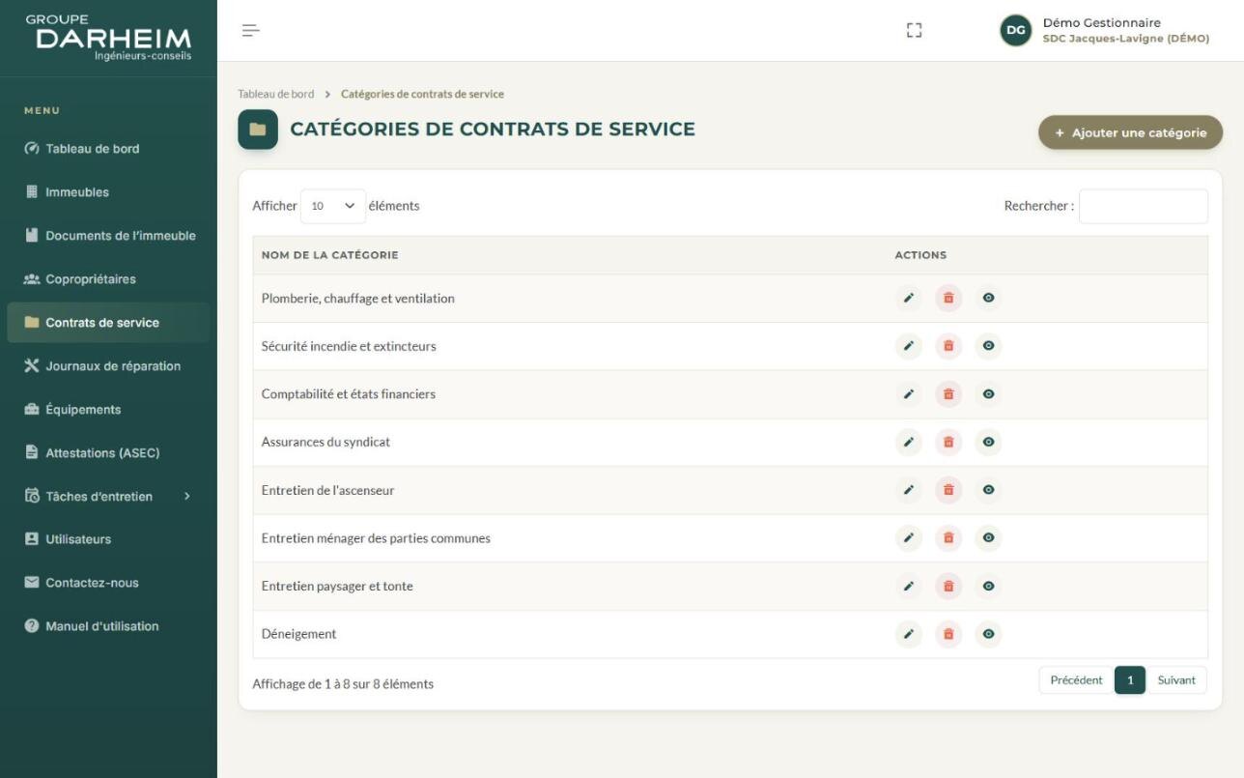Go to Suivant page
1244x778 pixels.
pyautogui.click(x=1176, y=680)
